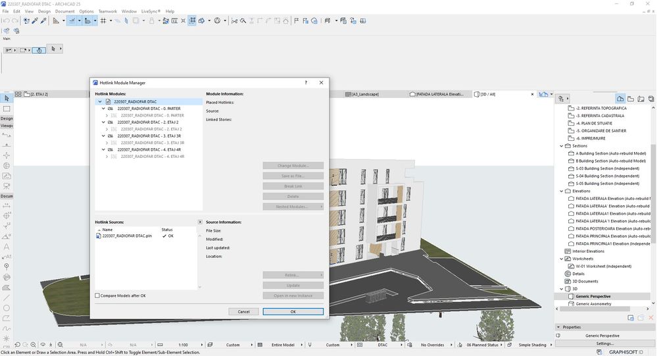Open Generic Axonometry view in Navigator
Screen dimensions: 657x356
(594, 304)
